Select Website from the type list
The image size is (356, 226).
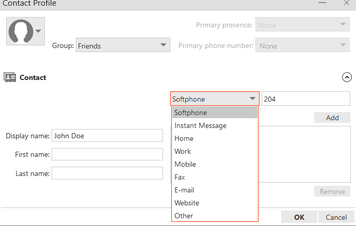pos(215,203)
